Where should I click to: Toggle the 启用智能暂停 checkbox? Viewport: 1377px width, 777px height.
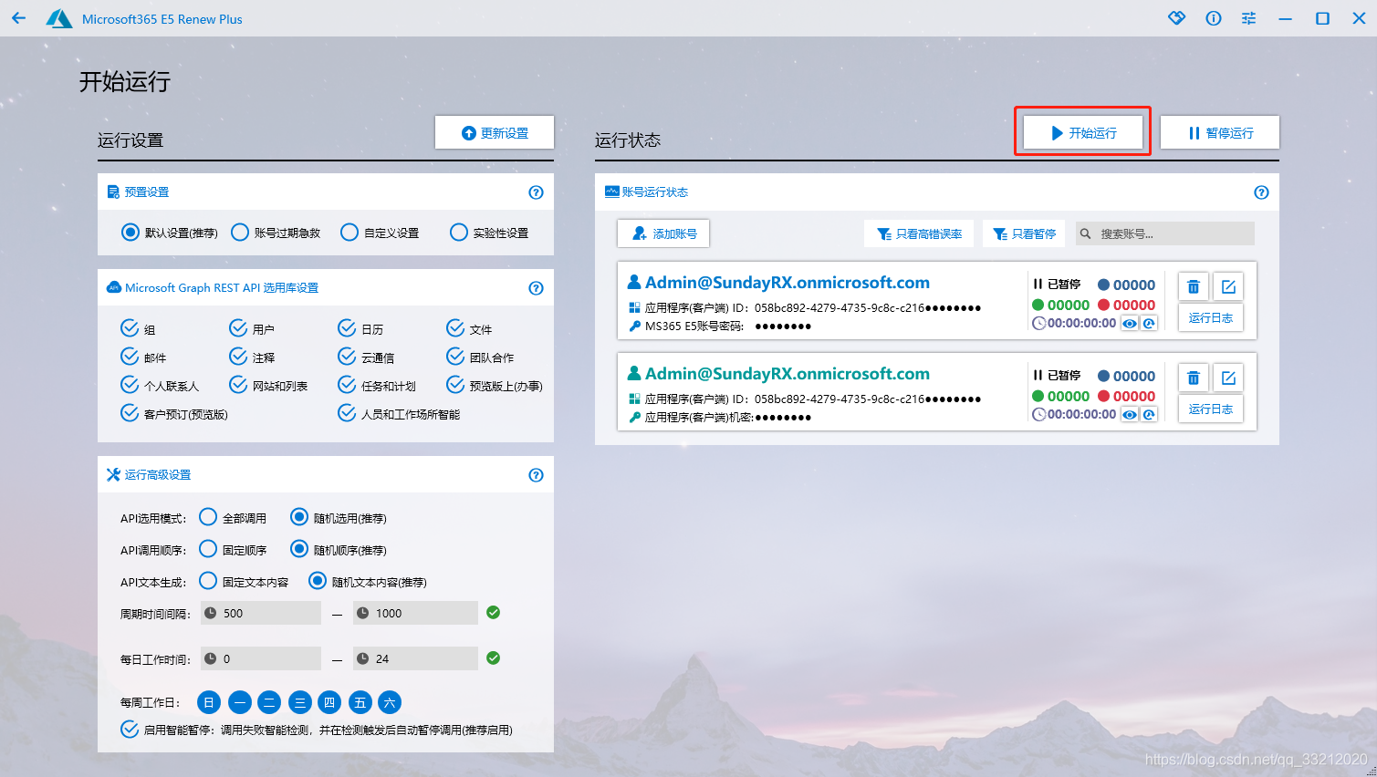pos(130,730)
